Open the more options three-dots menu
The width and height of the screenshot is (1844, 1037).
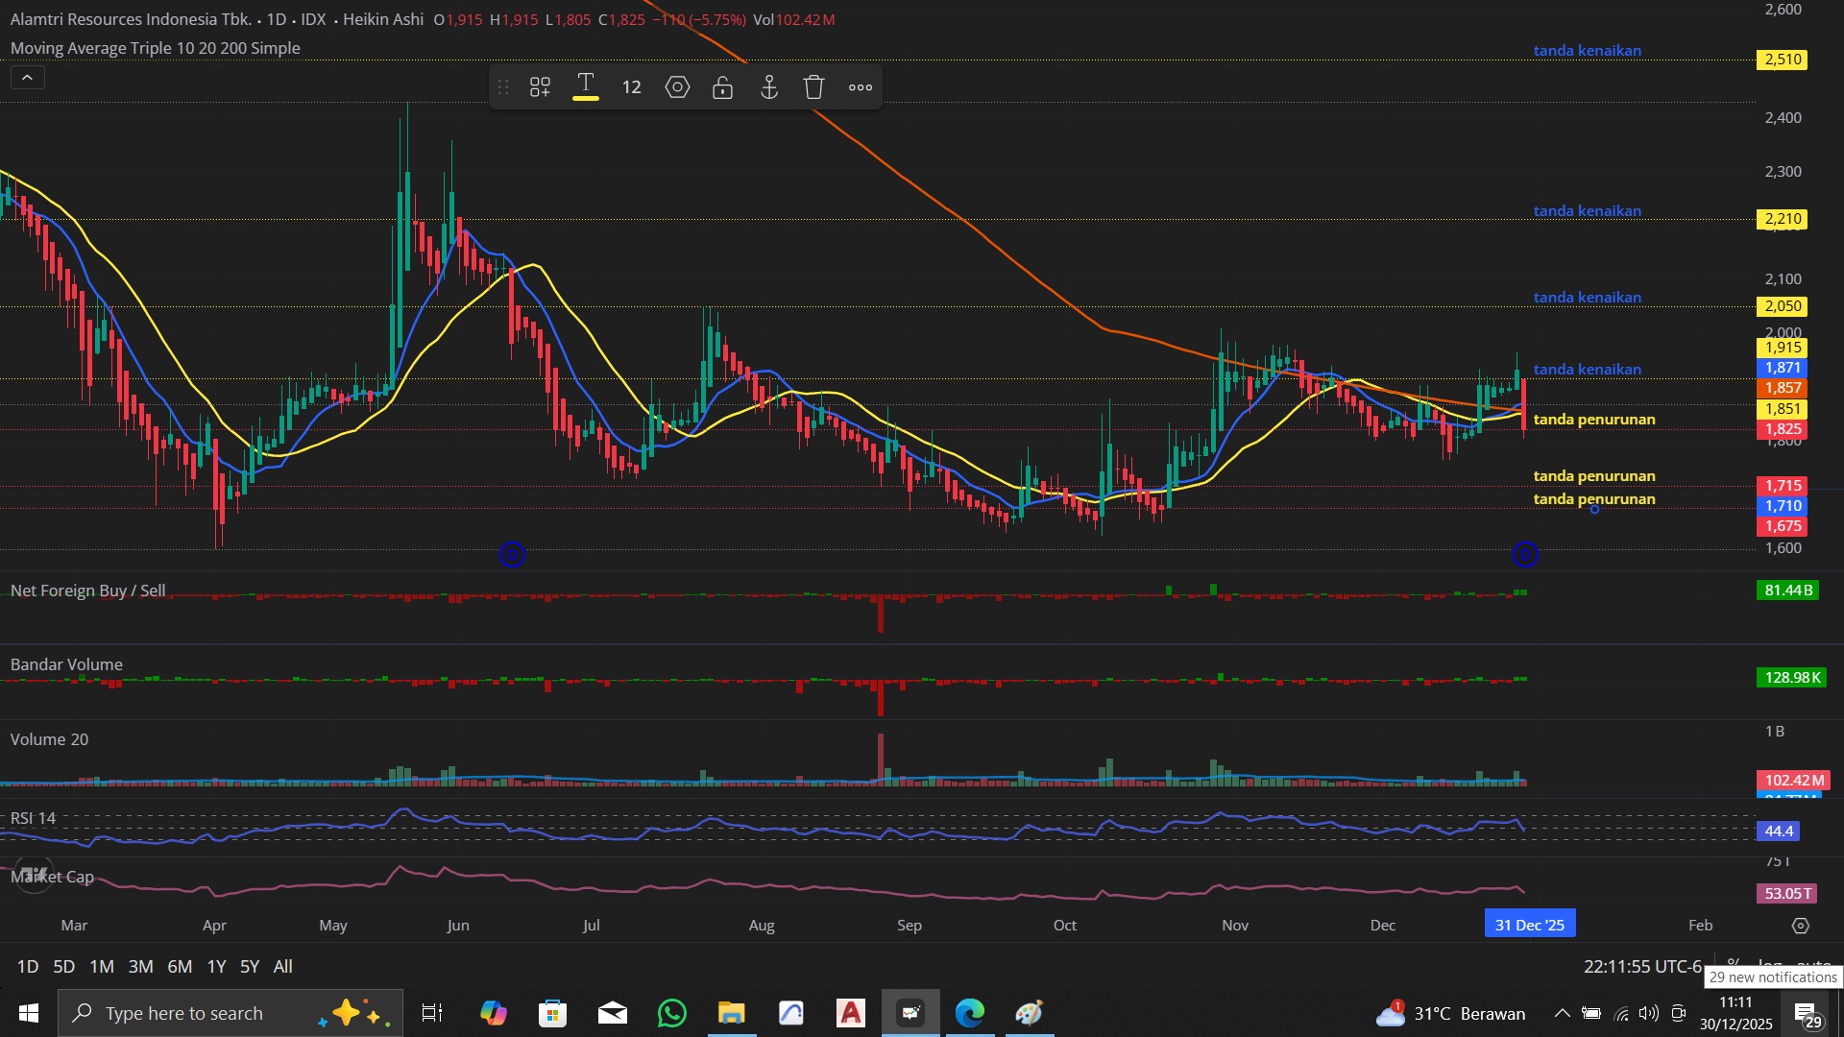tap(860, 87)
